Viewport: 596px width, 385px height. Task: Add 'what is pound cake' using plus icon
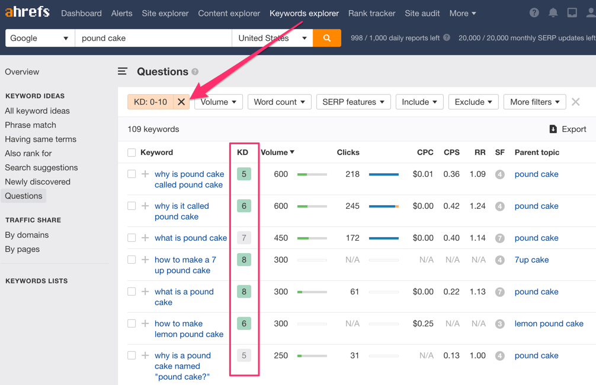pyautogui.click(x=145, y=238)
